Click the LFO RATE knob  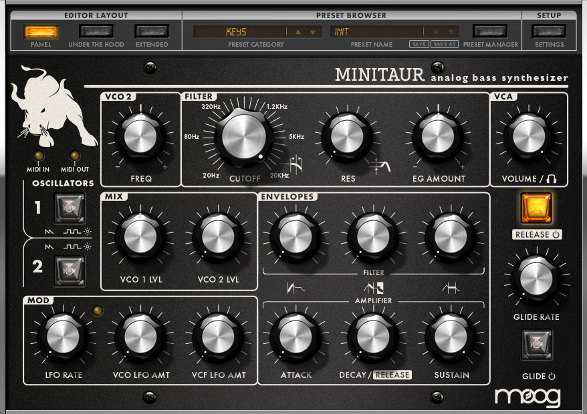point(63,337)
